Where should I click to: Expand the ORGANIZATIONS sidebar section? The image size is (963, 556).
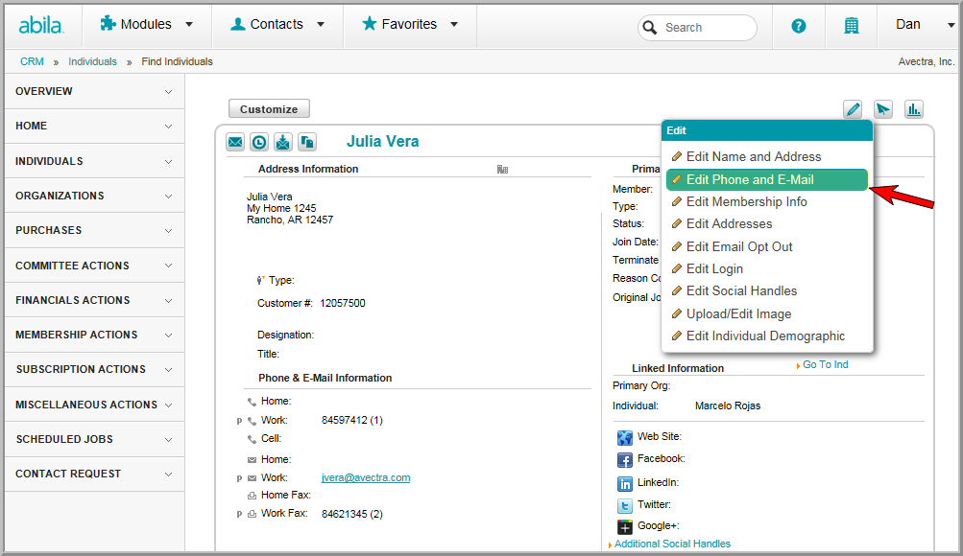95,196
